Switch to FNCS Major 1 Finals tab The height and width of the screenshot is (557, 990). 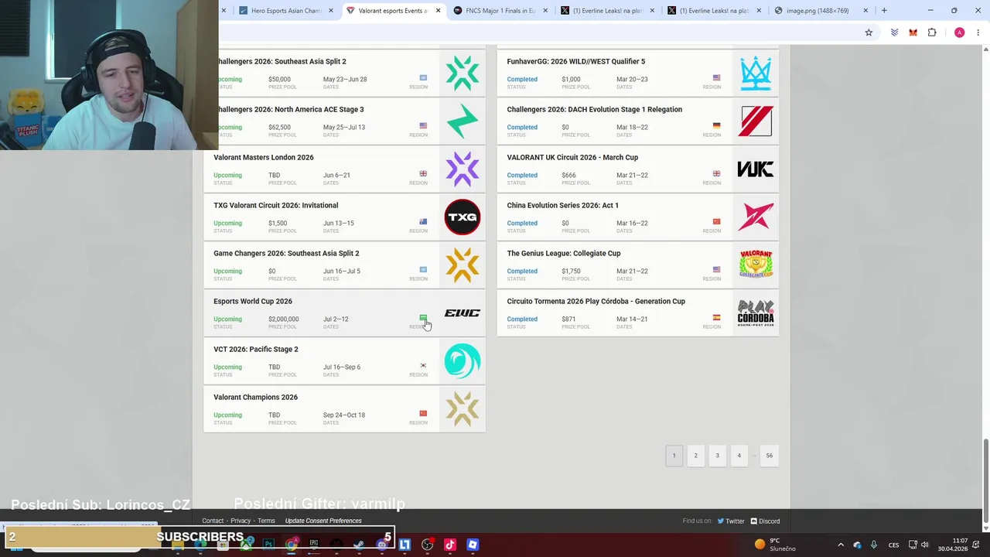(500, 11)
